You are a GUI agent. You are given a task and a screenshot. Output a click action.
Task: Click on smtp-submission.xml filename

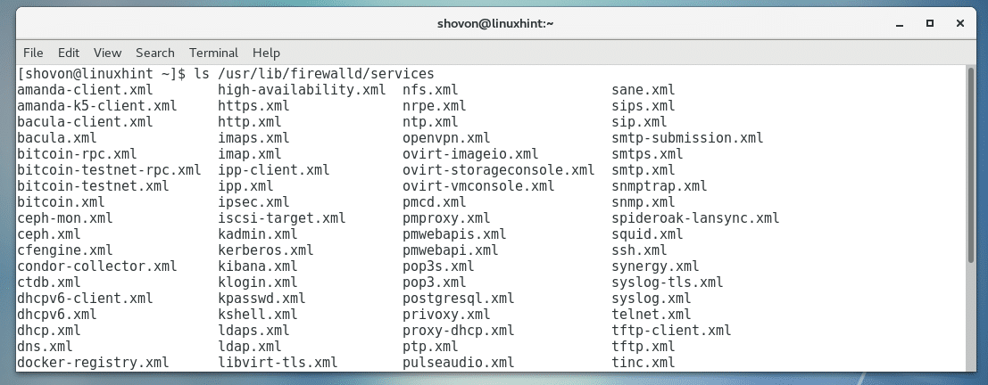687,138
